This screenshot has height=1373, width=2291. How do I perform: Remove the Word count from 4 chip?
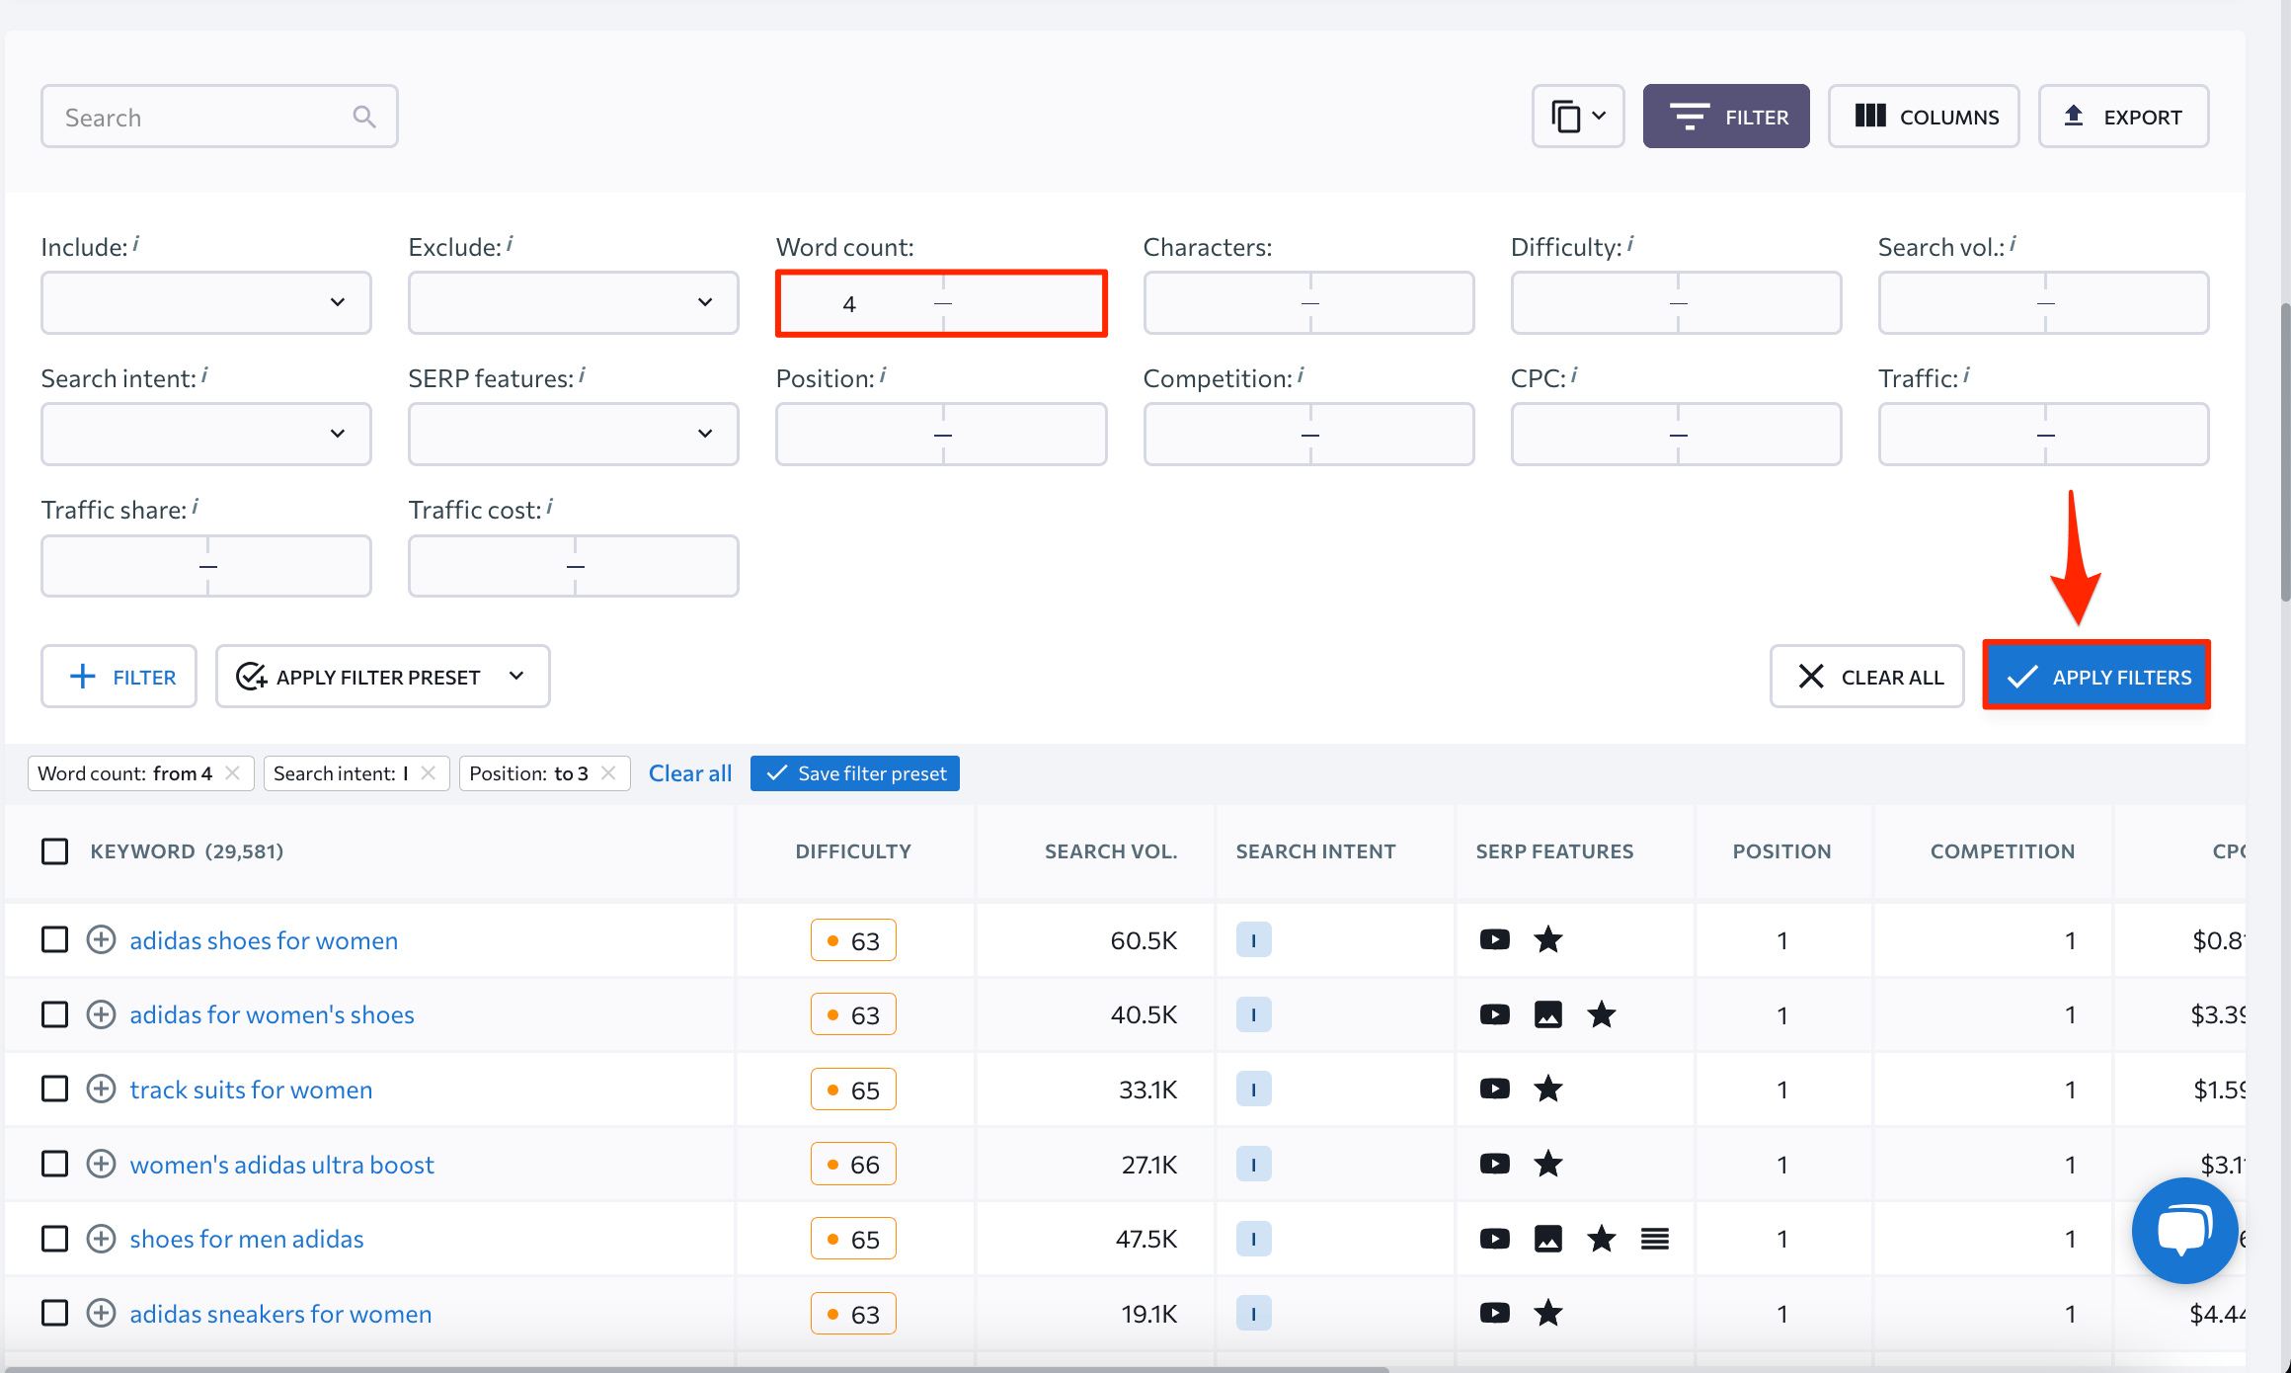click(x=232, y=773)
